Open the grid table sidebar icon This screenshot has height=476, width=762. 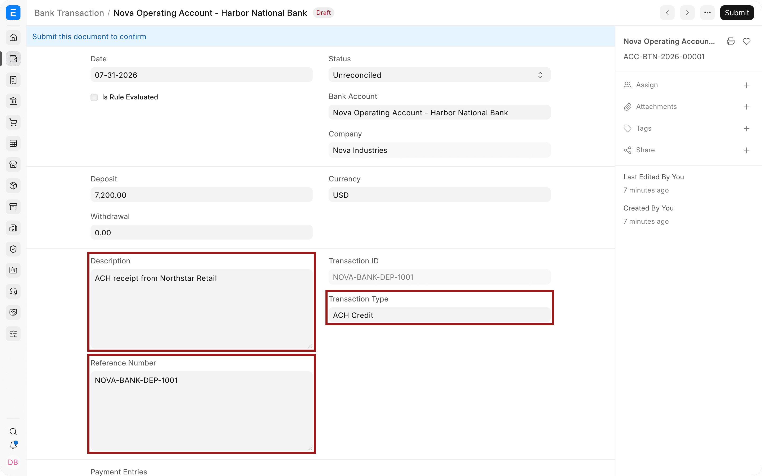tap(13, 144)
